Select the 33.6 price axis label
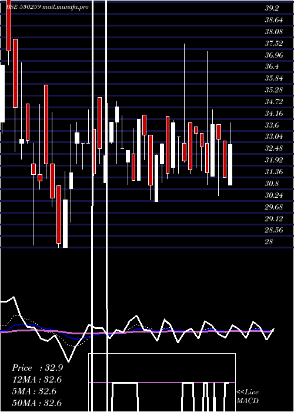Viewport: 294px width, 412px height. [272, 125]
